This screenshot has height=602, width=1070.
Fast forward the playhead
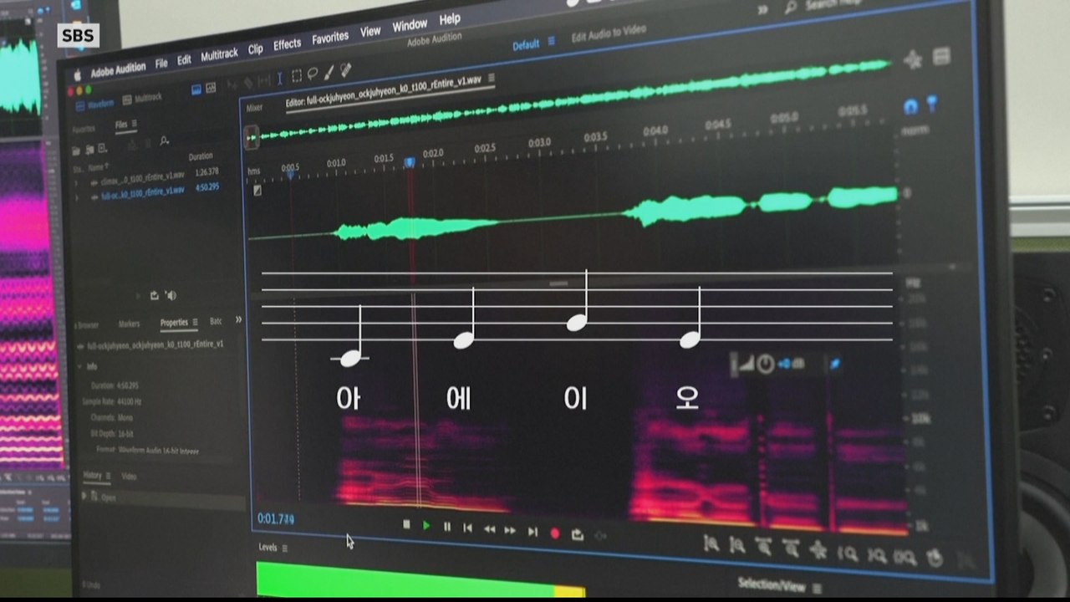[510, 530]
